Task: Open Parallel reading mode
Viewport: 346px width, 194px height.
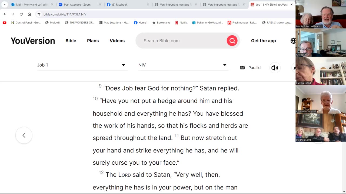Action: click(x=251, y=68)
